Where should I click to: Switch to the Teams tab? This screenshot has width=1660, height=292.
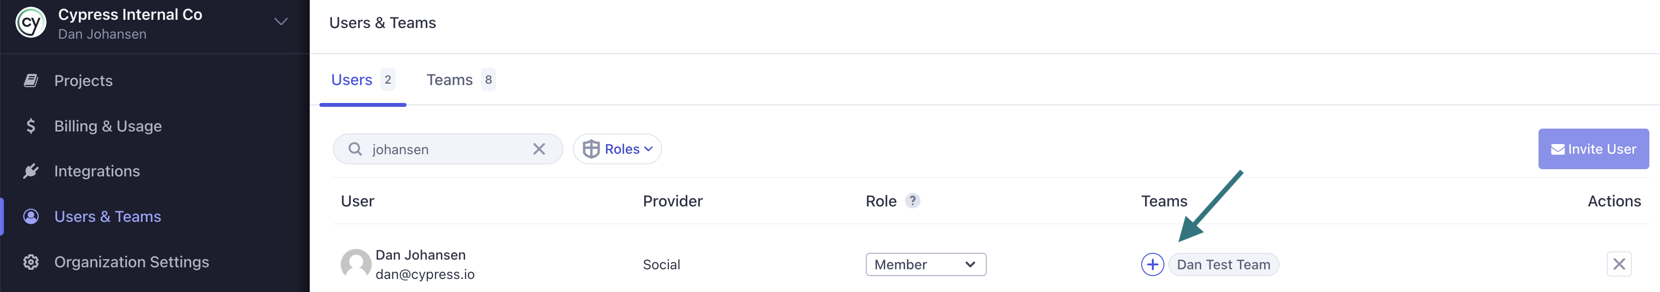pyautogui.click(x=449, y=79)
